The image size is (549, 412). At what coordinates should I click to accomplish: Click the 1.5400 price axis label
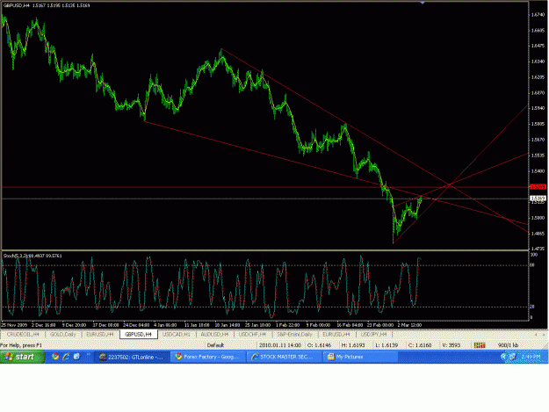[538, 170]
